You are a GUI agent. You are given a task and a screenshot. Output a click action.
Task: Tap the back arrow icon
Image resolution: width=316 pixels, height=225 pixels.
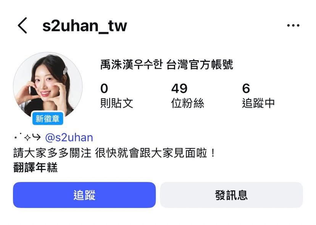tap(22, 26)
